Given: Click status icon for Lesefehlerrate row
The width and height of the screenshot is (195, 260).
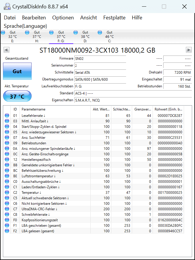Looking at the screenshot, I should pyautogui.click(x=7, y=115).
